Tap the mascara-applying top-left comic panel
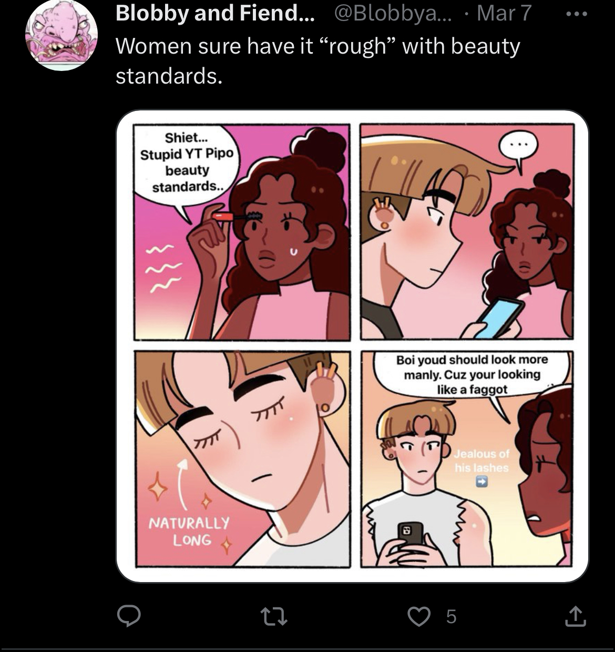This screenshot has height=652, width=615. tap(242, 232)
